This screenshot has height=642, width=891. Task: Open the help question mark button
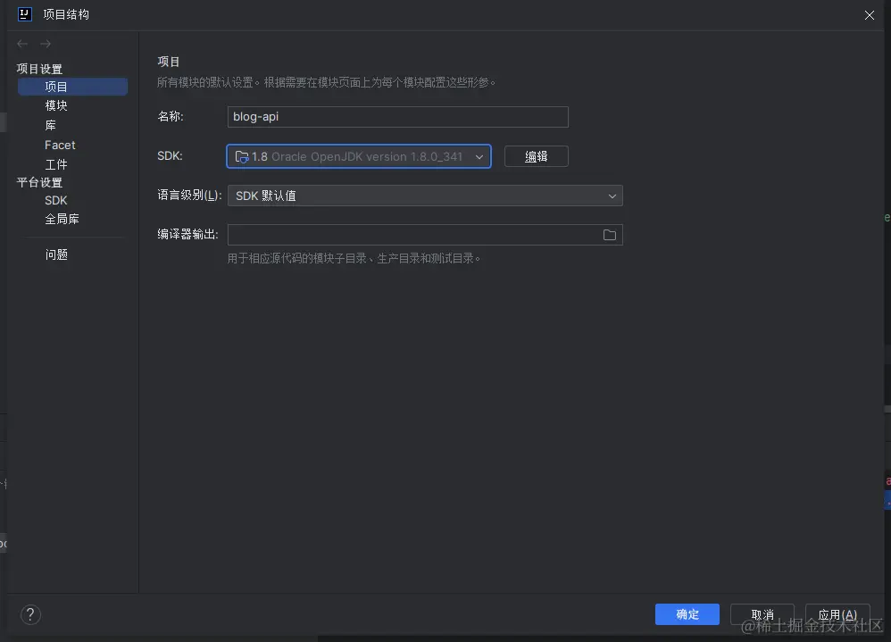[30, 614]
